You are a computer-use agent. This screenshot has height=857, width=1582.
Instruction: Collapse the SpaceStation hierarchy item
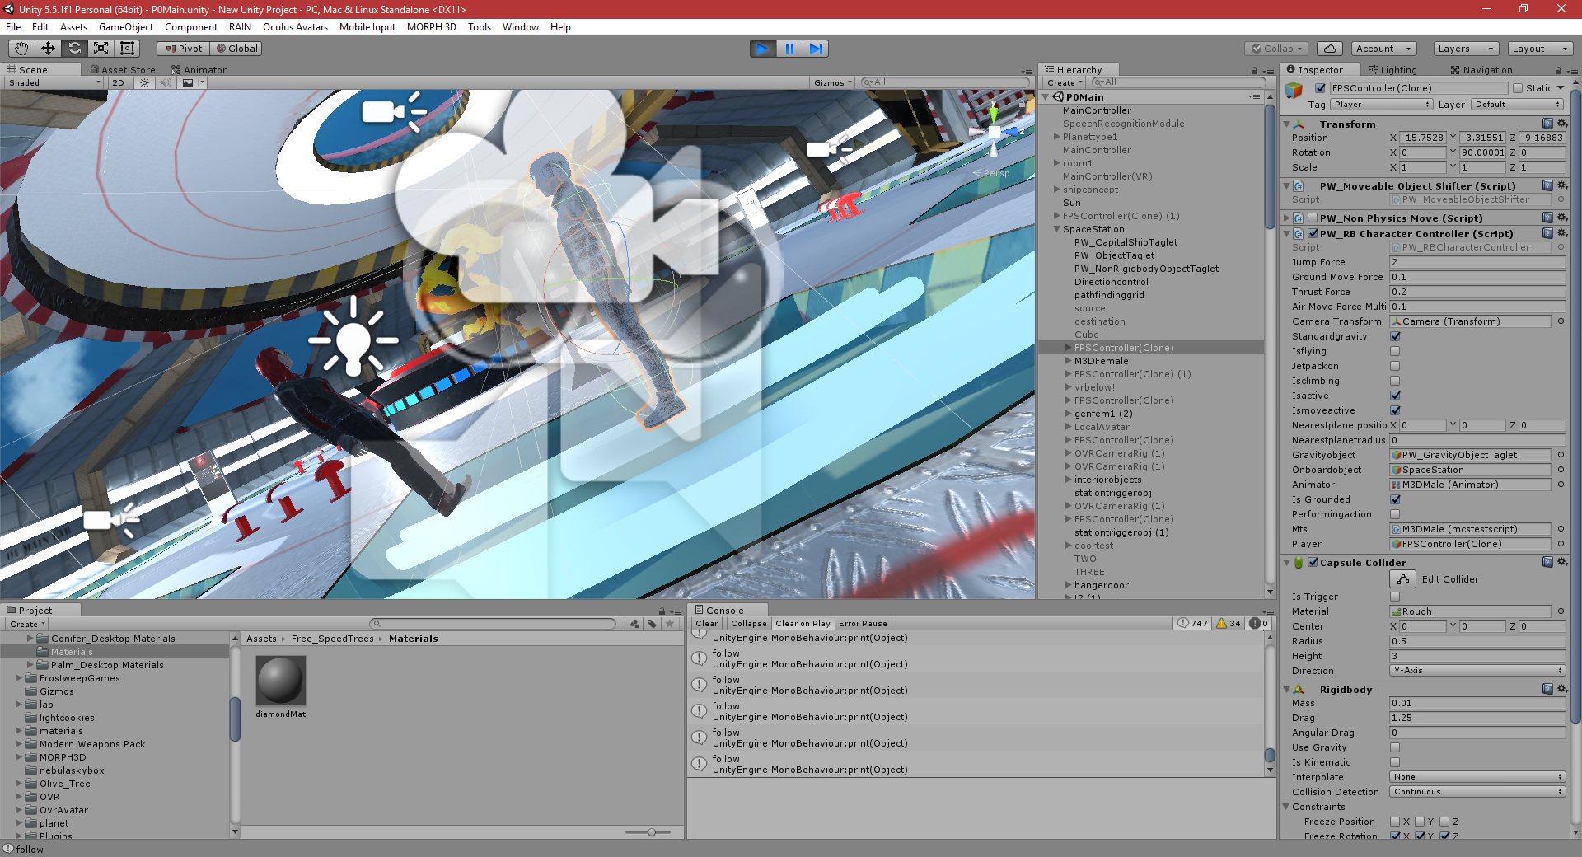pos(1056,229)
